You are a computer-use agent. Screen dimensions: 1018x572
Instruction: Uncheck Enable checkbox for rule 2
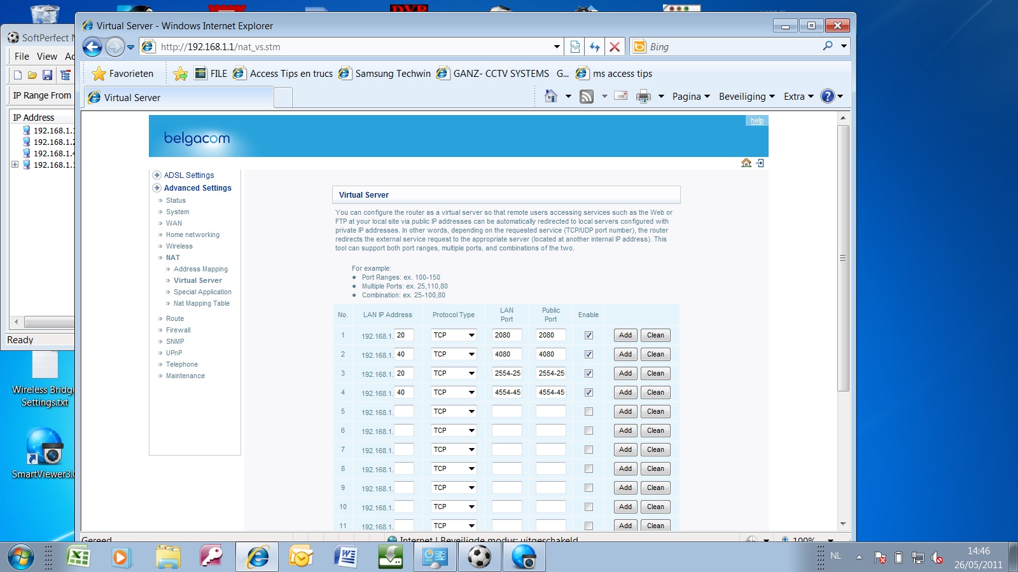pos(589,354)
